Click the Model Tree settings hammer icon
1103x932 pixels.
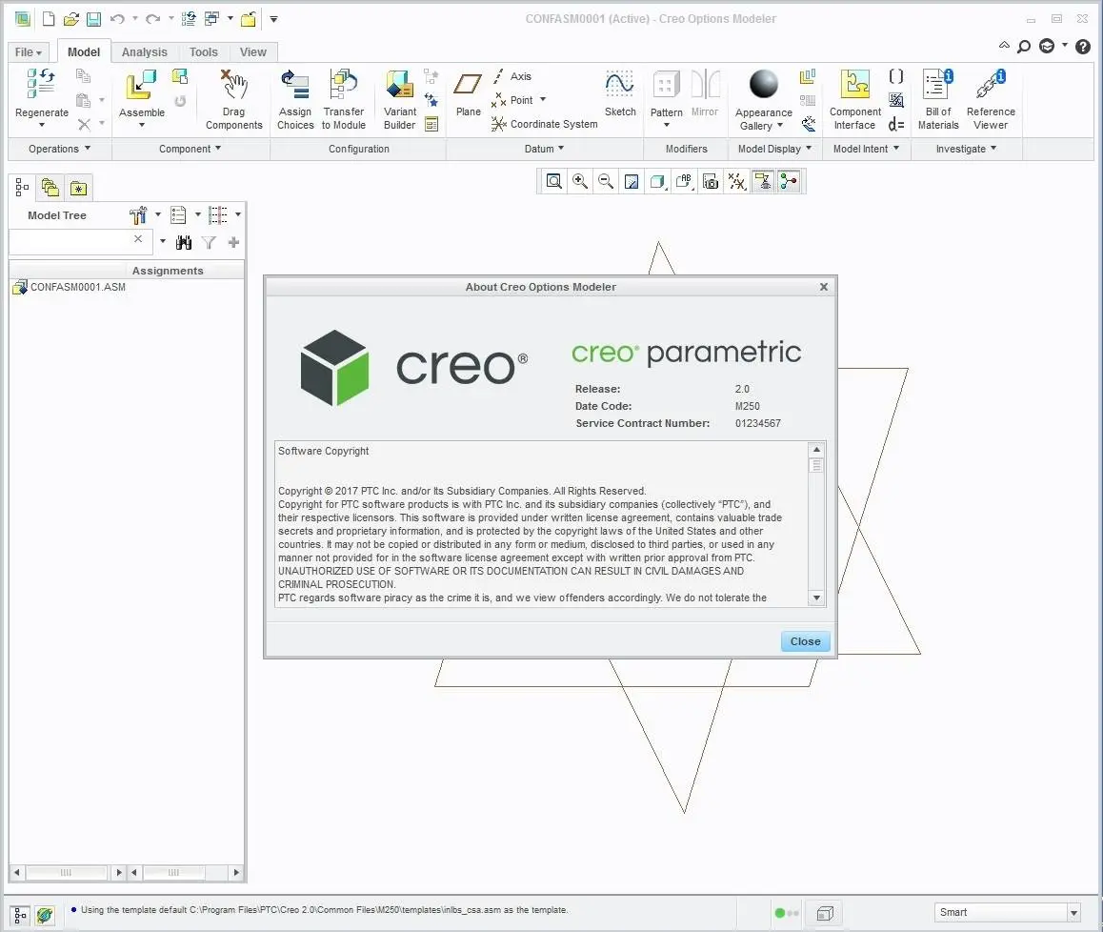coord(138,214)
